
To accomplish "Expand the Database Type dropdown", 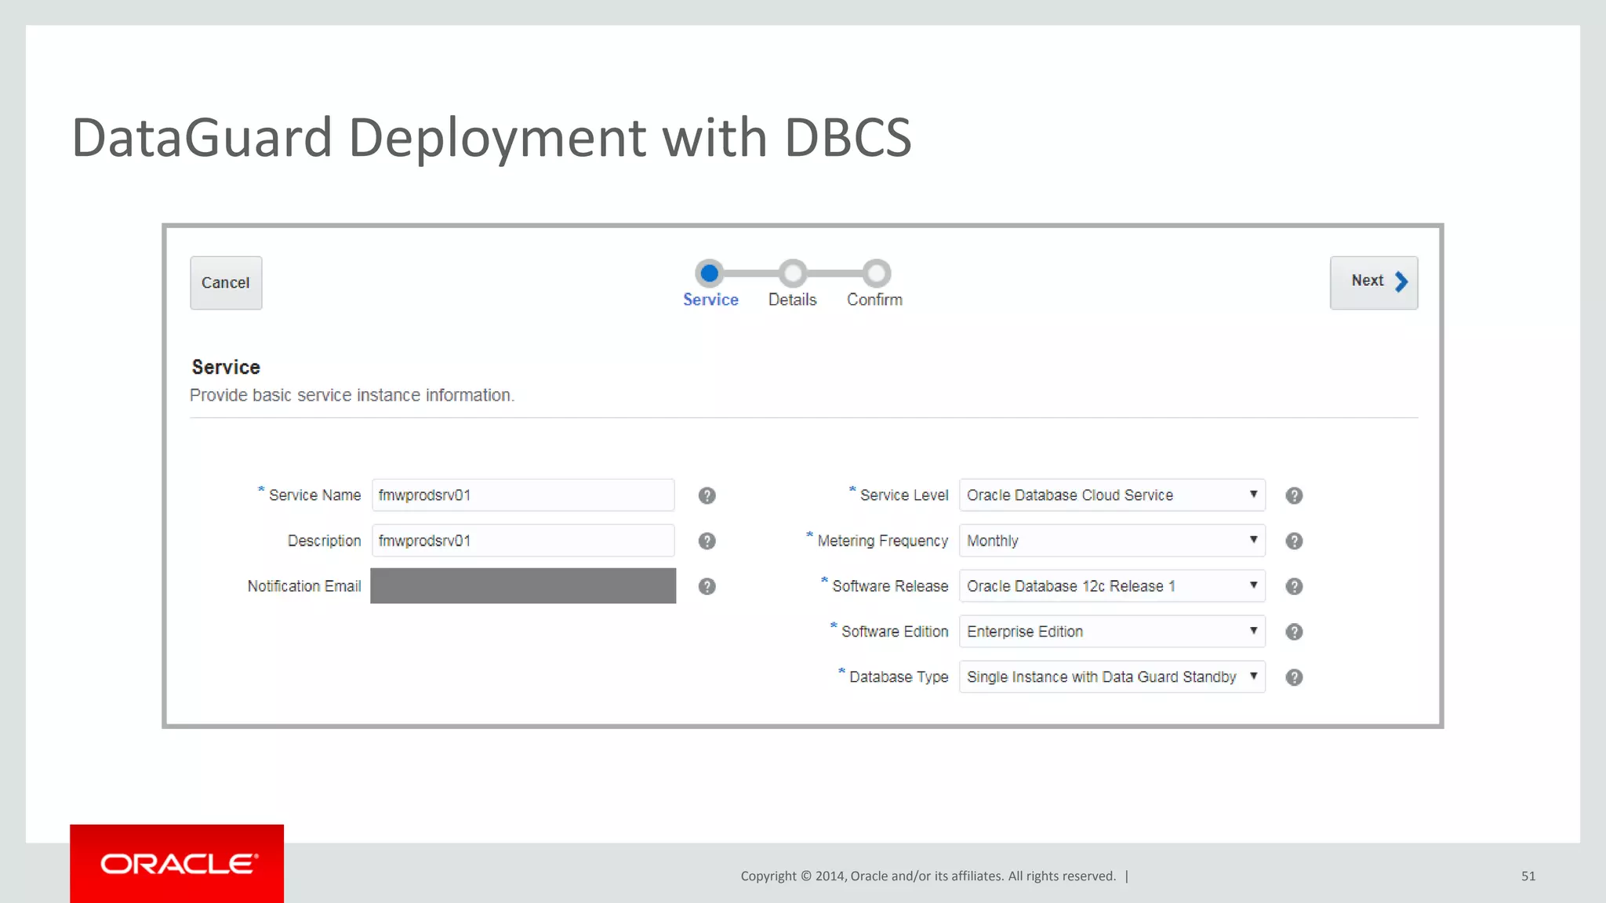I will tap(1112, 677).
